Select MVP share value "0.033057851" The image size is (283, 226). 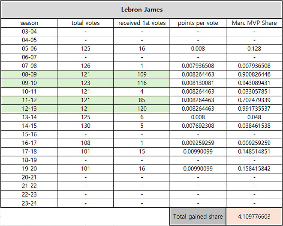(x=254, y=92)
